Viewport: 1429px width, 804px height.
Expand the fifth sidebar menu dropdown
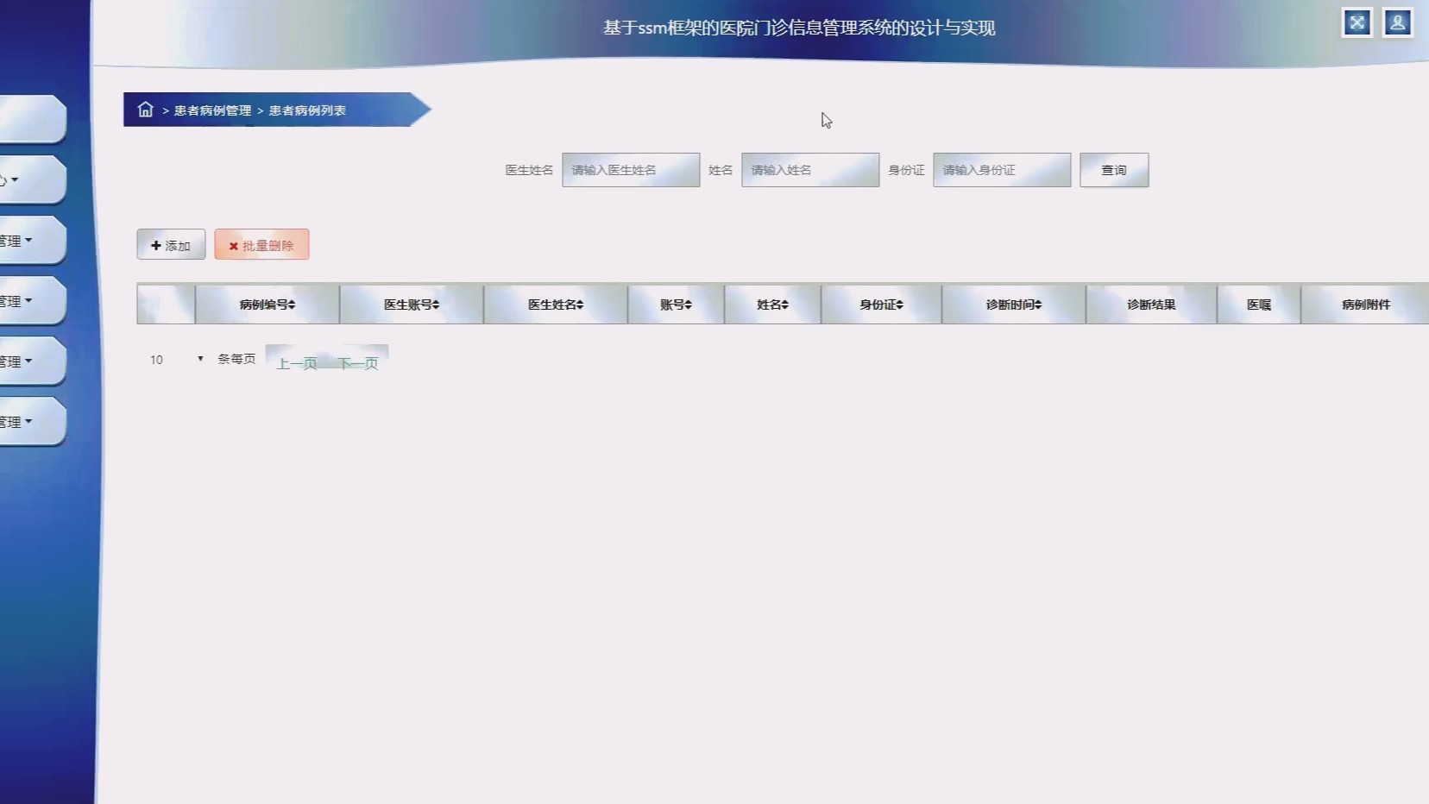click(33, 361)
